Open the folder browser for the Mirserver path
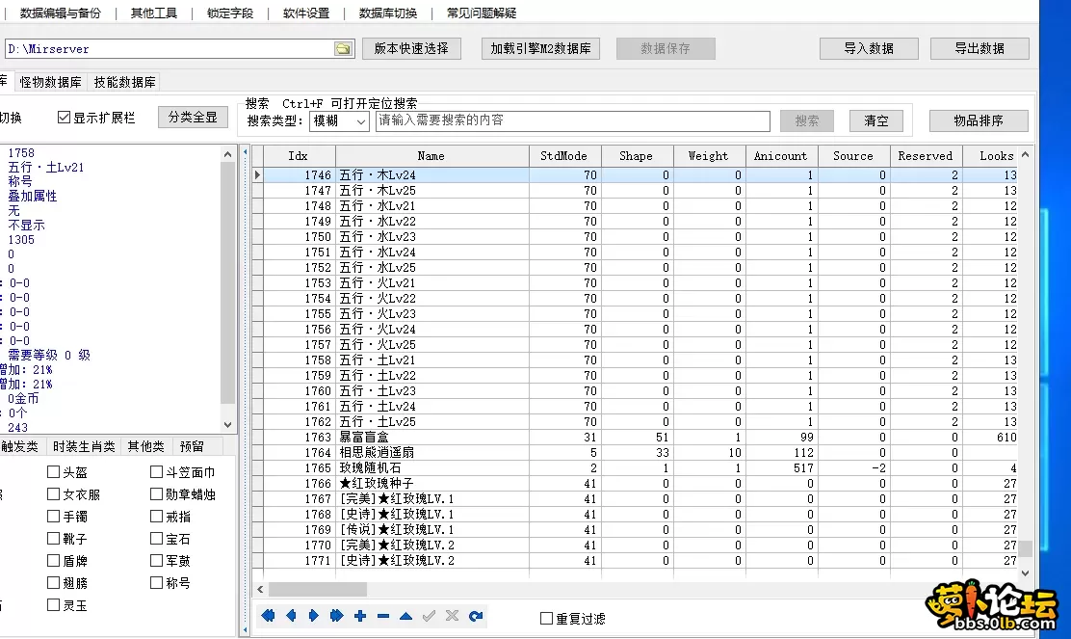Viewport: 1071px width, 639px height. click(x=344, y=47)
